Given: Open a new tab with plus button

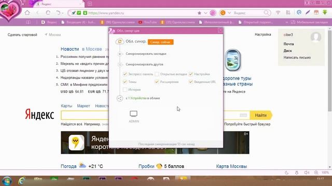Looking at the screenshot, I should tap(90, 4).
